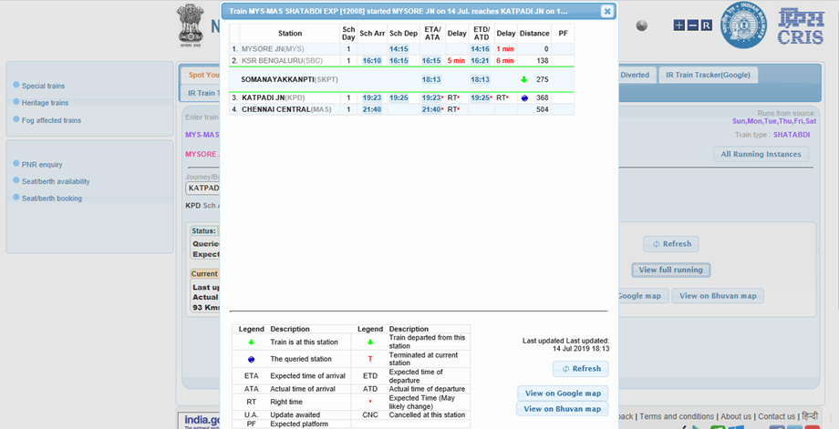Click View on Google map in dialog
Screen dimensions: 839x429
(x=563, y=393)
